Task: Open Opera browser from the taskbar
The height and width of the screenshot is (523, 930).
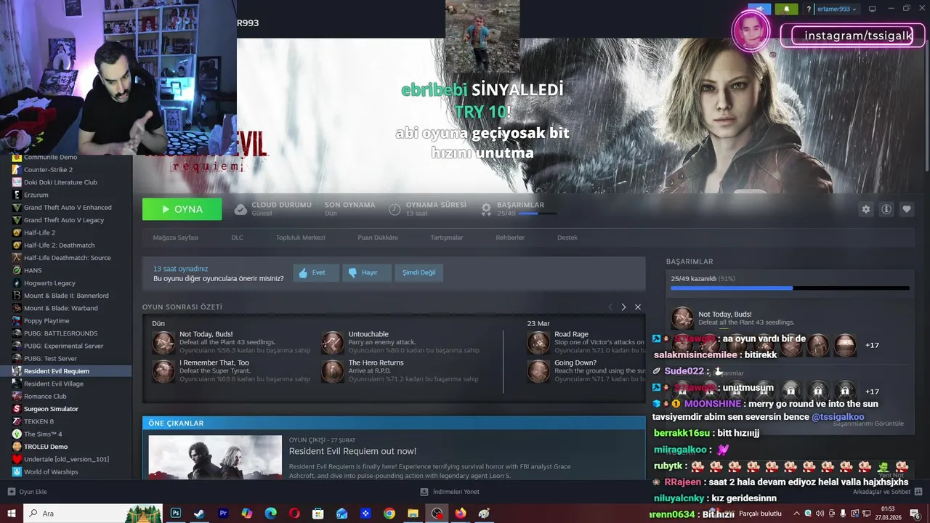Action: (294, 514)
